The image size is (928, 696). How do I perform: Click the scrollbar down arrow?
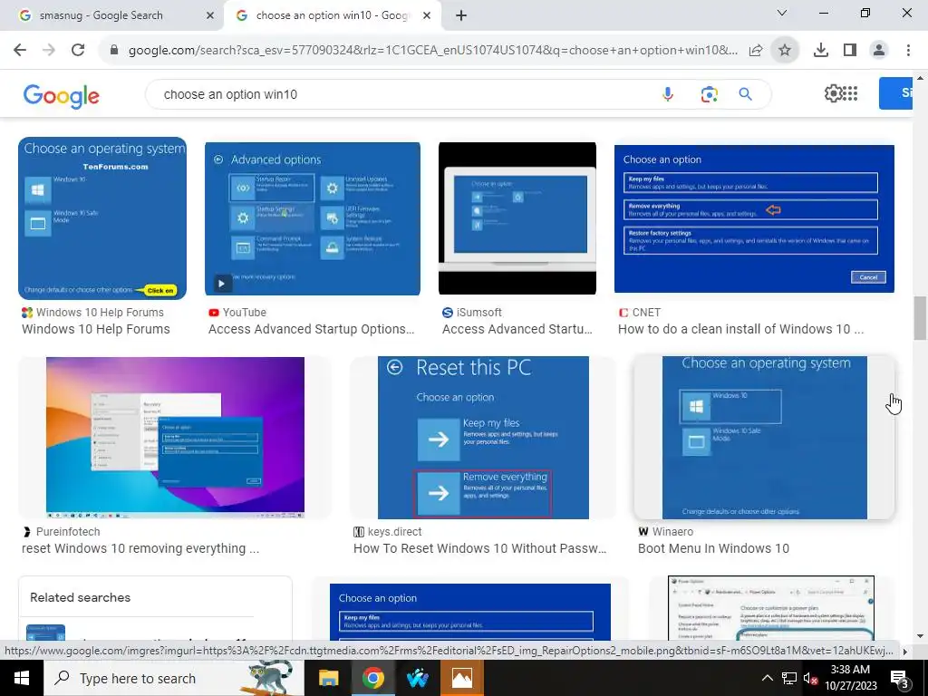pos(921,635)
